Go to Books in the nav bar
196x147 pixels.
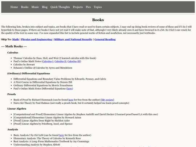coord(25,7)
